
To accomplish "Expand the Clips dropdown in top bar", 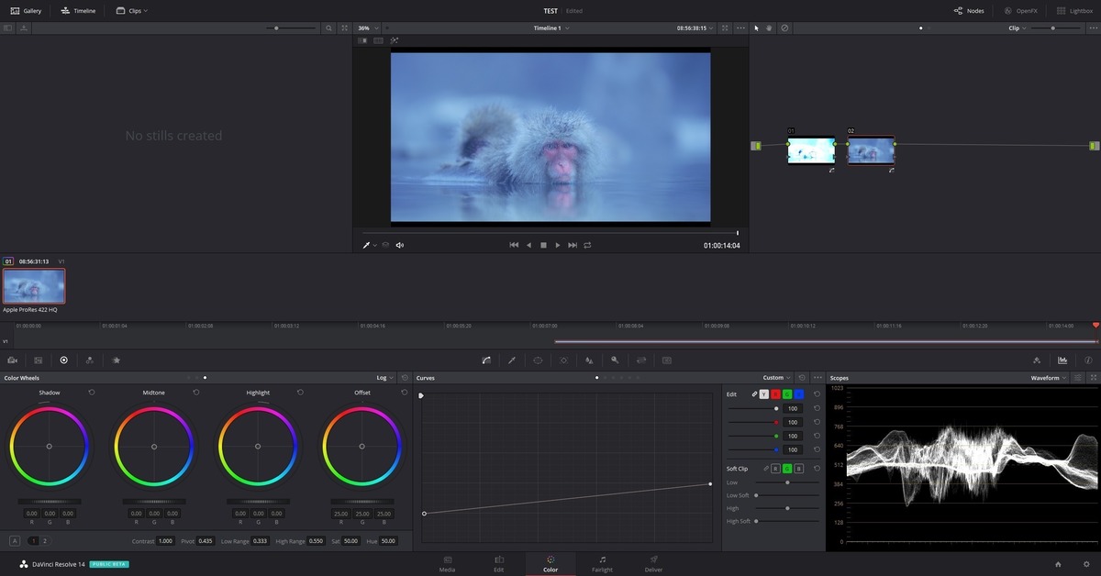I will point(132,11).
